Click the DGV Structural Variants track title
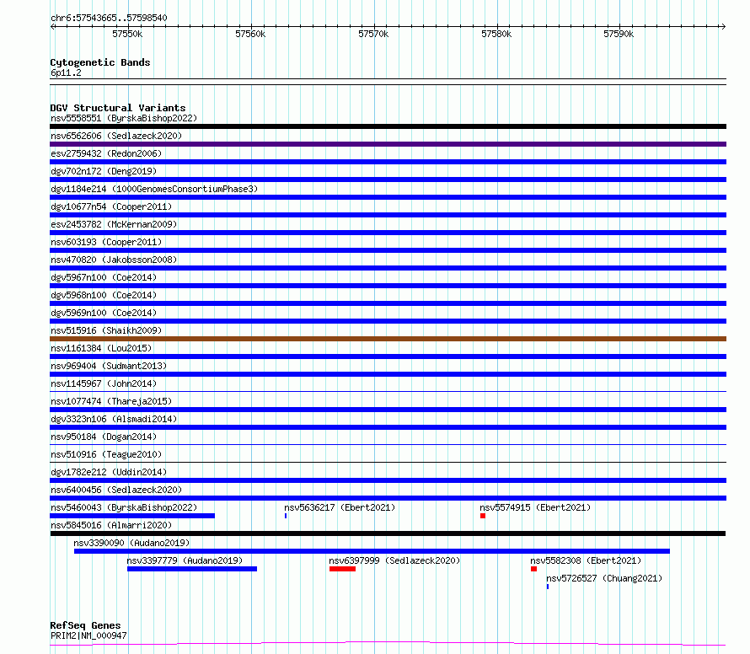This screenshot has width=750, height=654. click(118, 108)
